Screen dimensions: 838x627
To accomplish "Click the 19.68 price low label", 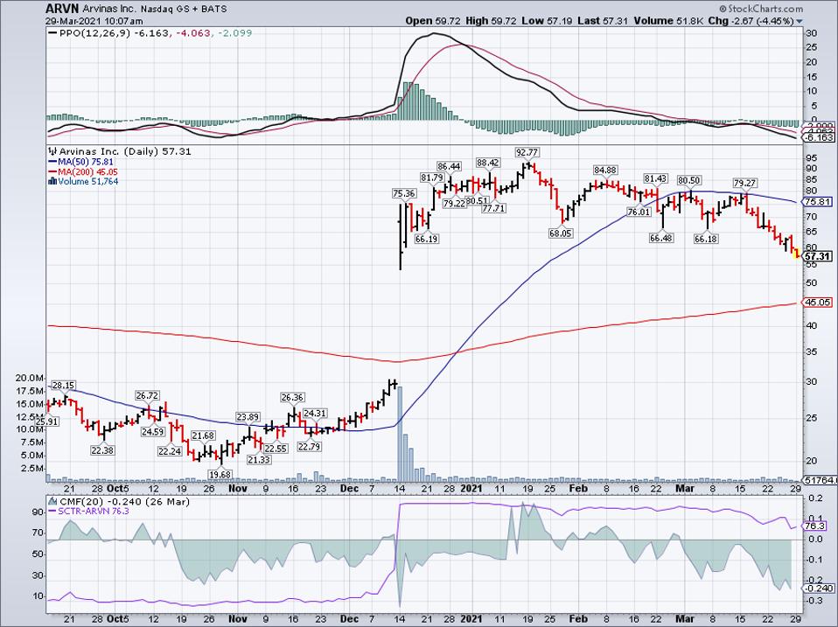I will (220, 474).
